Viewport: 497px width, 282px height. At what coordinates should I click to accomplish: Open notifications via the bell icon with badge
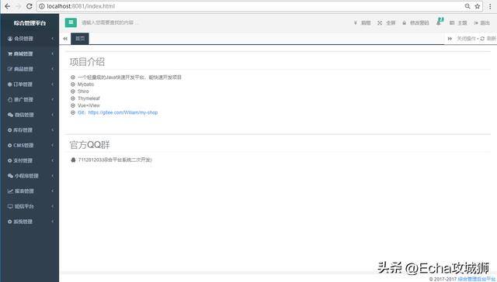coord(440,22)
